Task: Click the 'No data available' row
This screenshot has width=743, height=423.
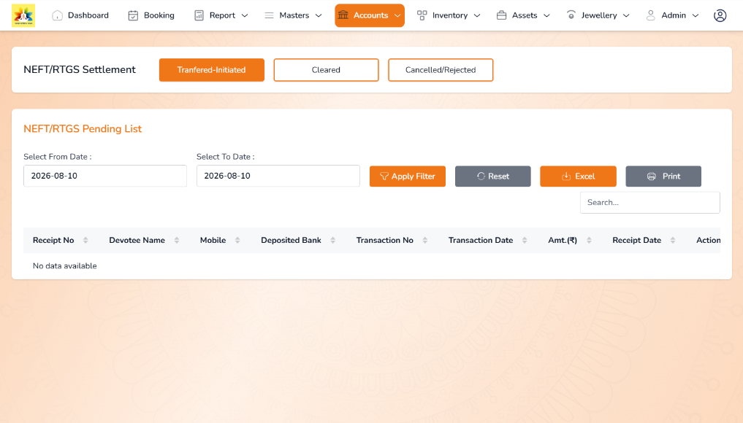Action: pyautogui.click(x=371, y=266)
